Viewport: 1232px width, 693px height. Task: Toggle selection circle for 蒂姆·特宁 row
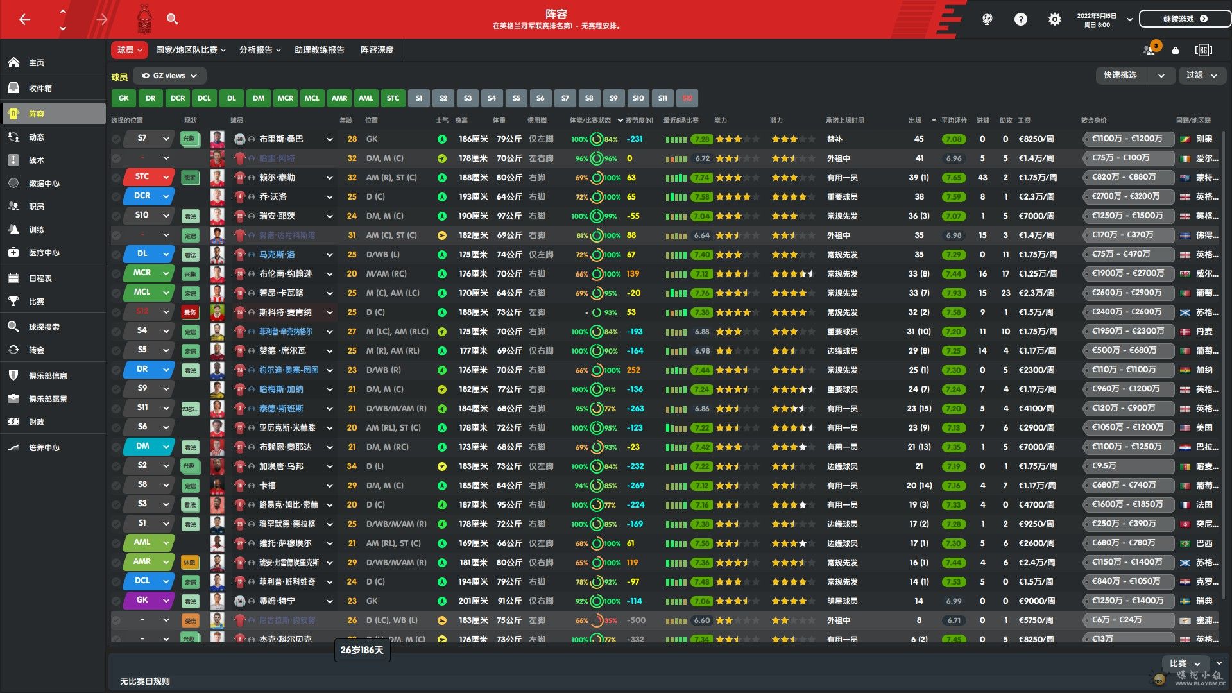click(116, 601)
